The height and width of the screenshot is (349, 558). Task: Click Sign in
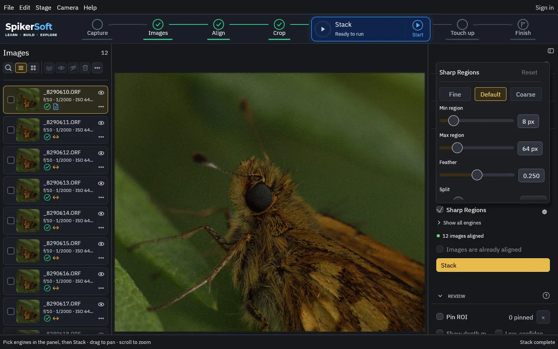click(544, 7)
